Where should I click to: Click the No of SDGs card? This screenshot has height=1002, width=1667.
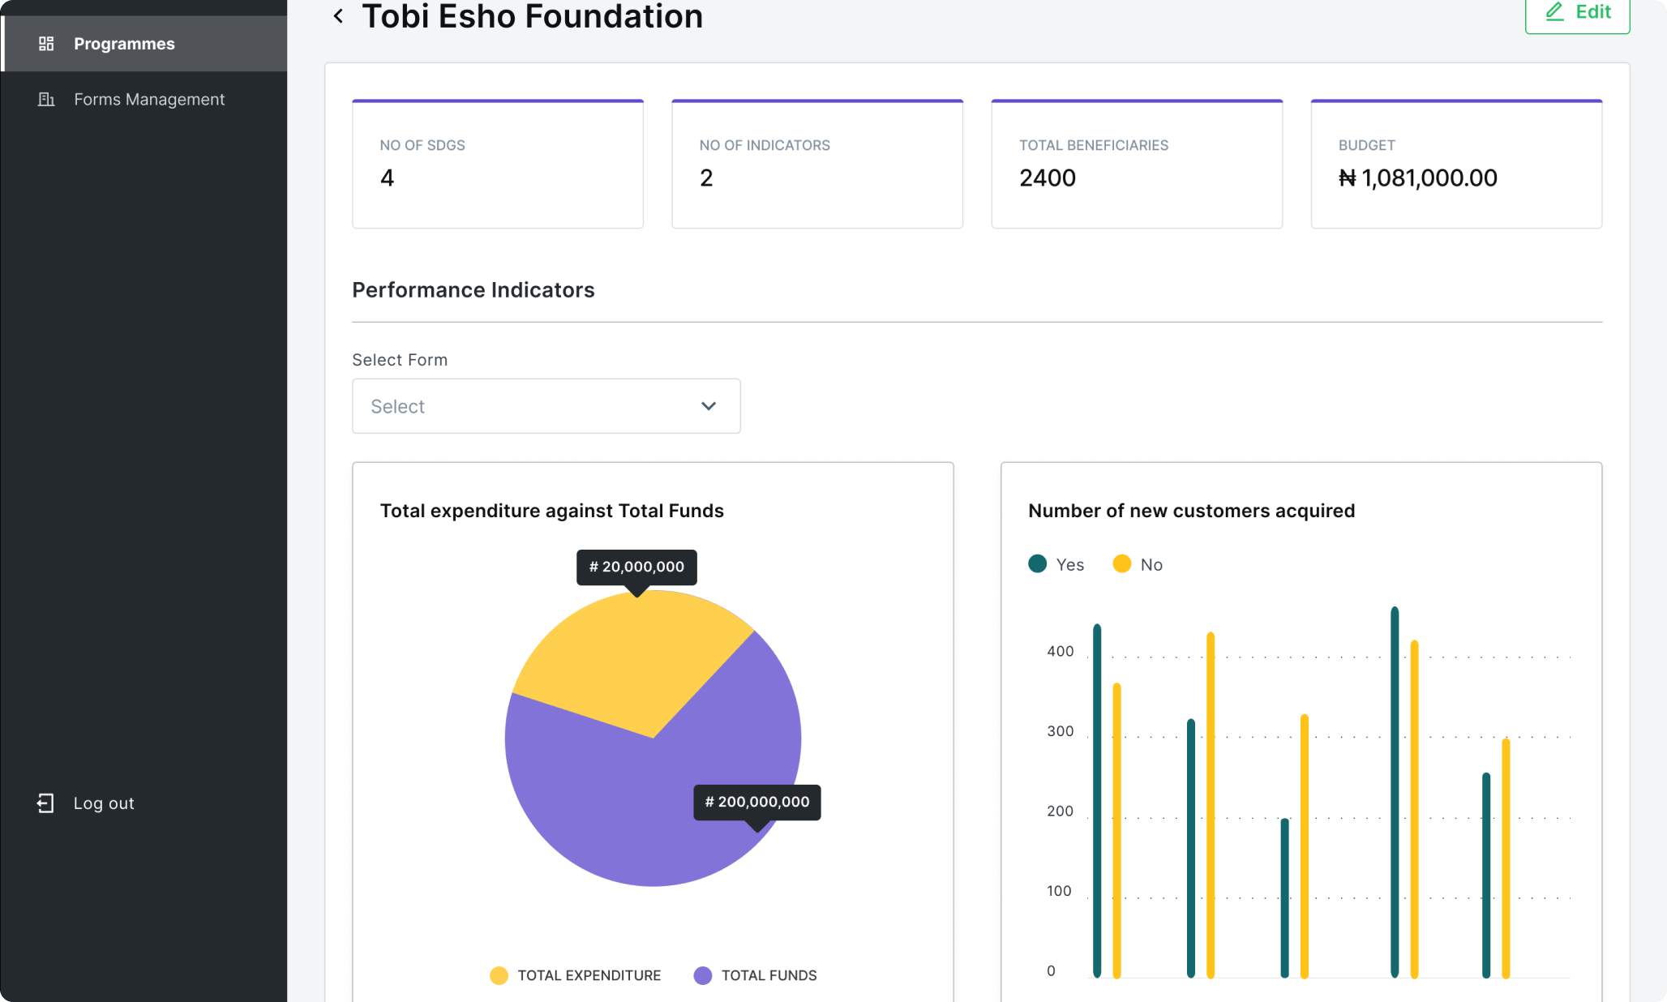[x=498, y=164]
